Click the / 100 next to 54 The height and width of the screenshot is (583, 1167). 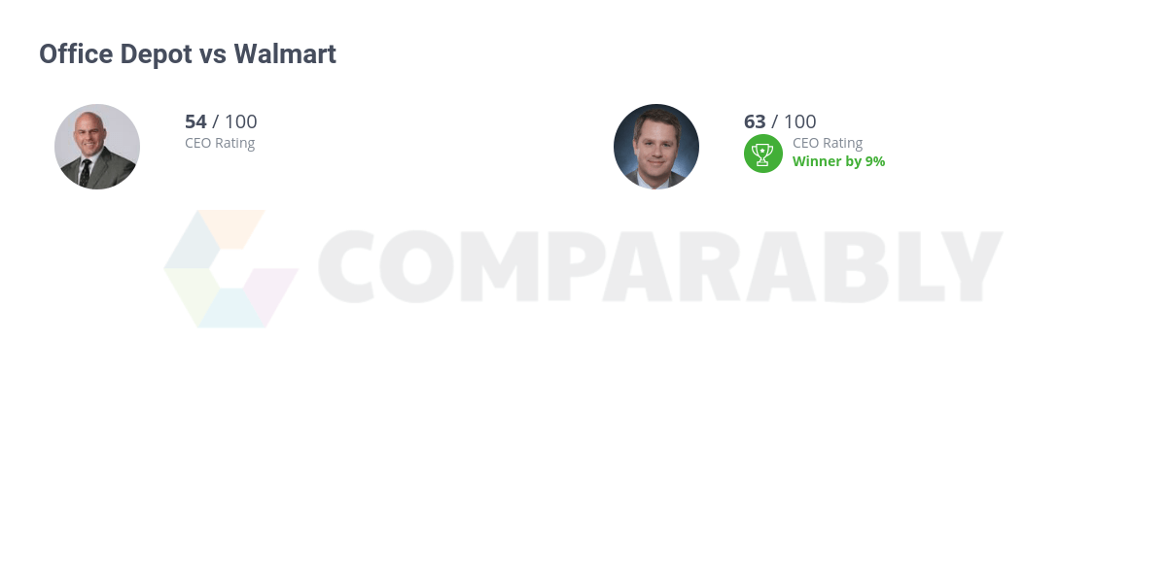[x=234, y=121]
